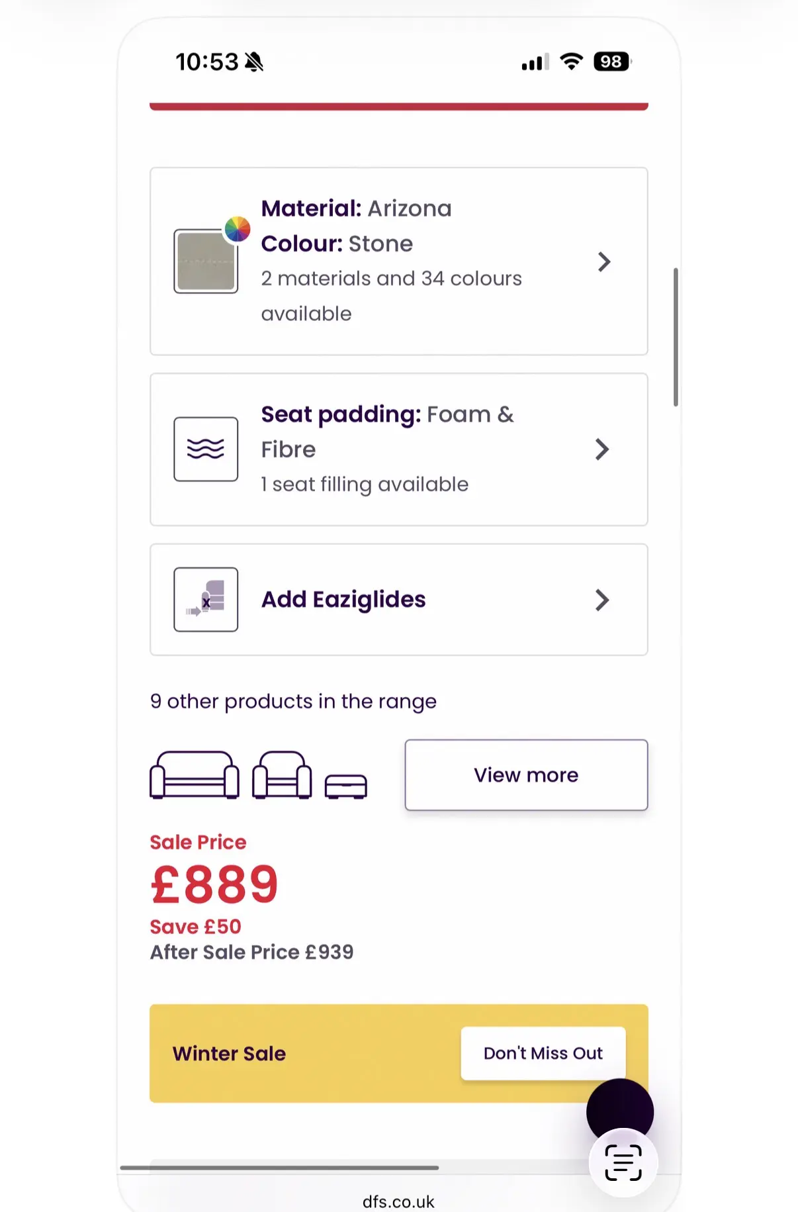The image size is (798, 1212).
Task: Tap the sofa icon in the range
Action: pyautogui.click(x=195, y=775)
